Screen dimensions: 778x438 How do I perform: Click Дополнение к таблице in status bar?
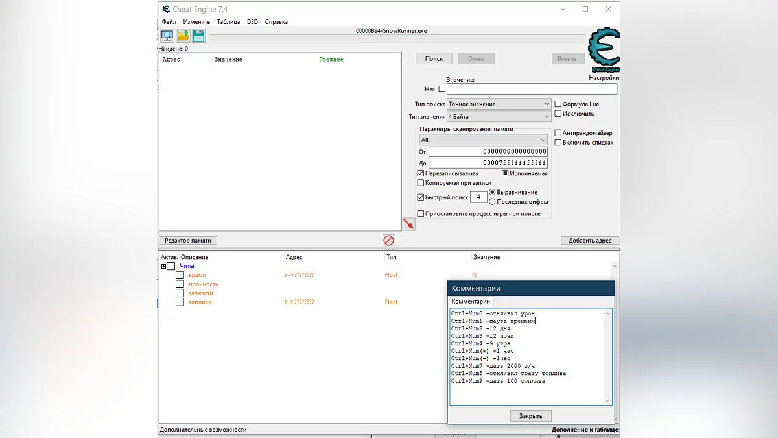pos(585,430)
